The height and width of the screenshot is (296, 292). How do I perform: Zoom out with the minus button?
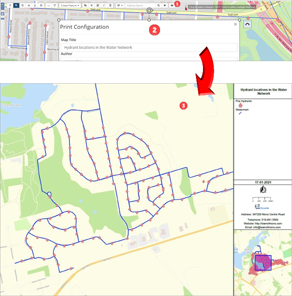click(3, 8)
